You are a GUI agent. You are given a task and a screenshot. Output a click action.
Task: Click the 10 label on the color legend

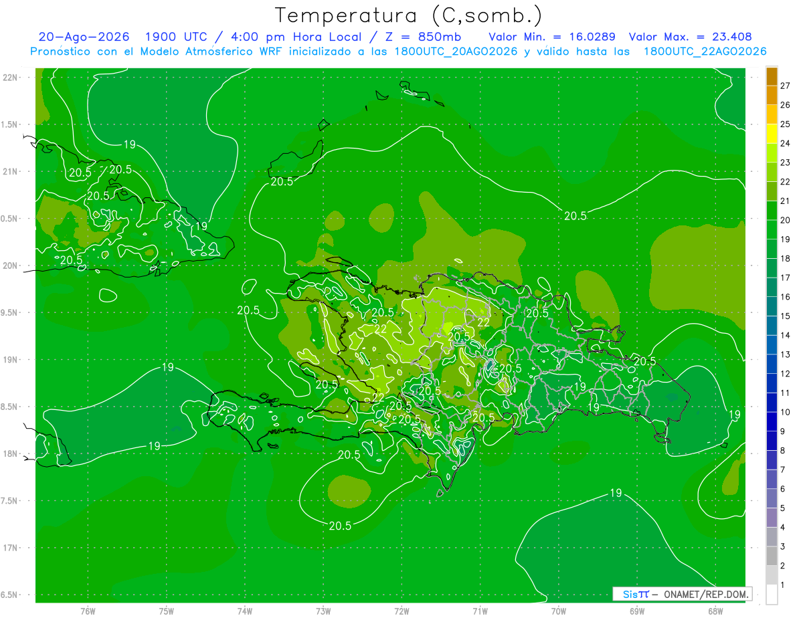tap(786, 412)
